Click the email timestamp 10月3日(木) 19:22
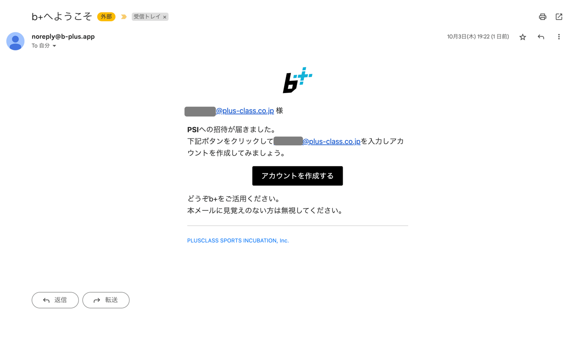Viewport: 578px width, 340px height. 468,37
